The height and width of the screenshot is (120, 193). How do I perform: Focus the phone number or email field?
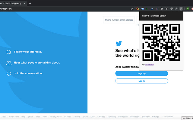(119, 20)
